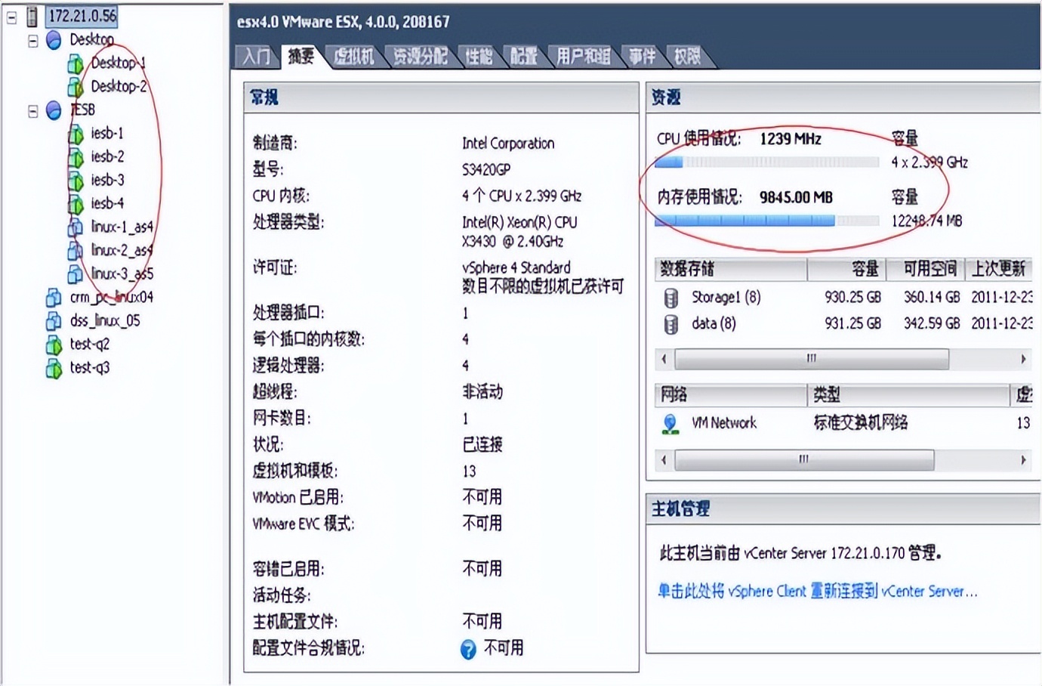Open the 配置 tab
1042x686 pixels.
coord(523,57)
